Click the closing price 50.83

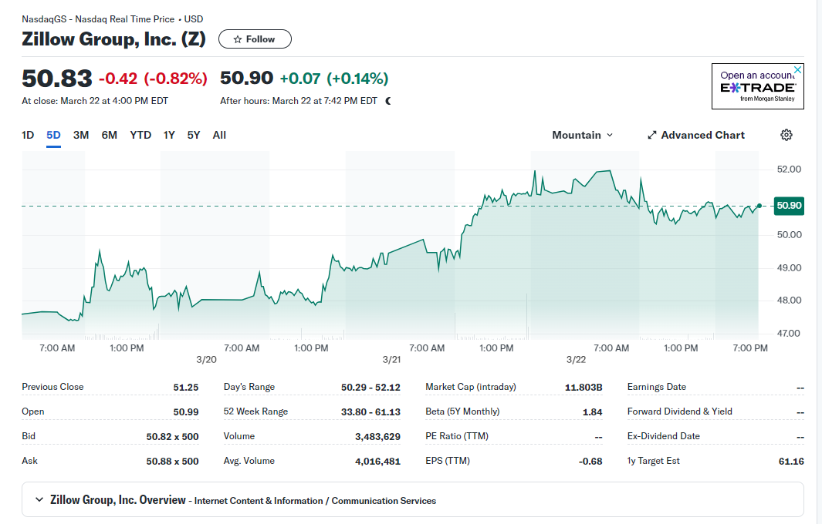pyautogui.click(x=56, y=79)
